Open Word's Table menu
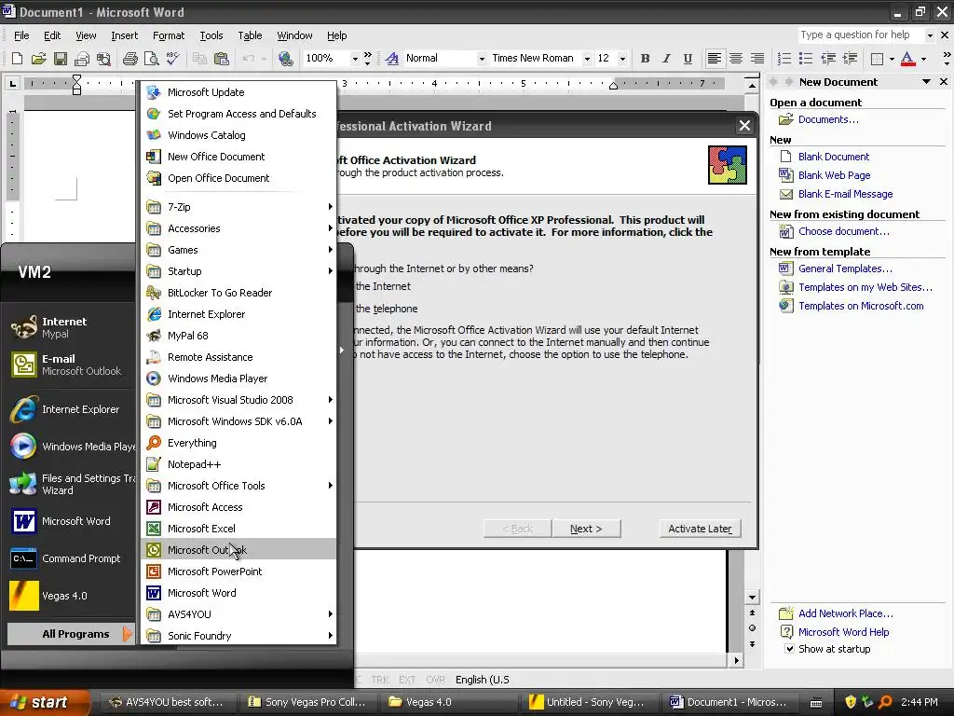 (x=250, y=36)
